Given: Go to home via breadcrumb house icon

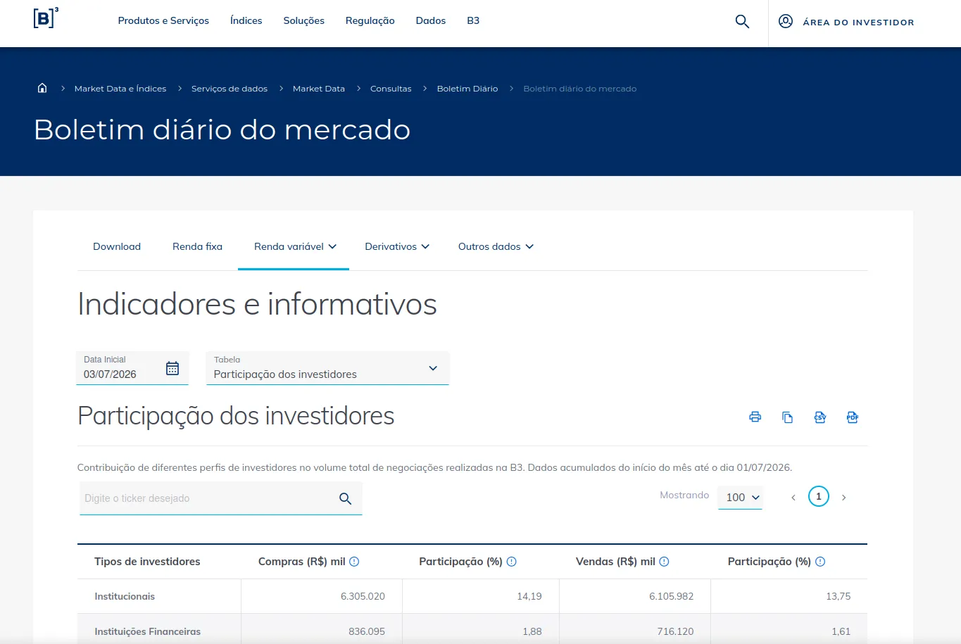Looking at the screenshot, I should (x=42, y=88).
